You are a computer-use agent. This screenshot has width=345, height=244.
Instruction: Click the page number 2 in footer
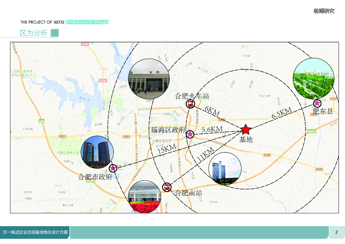click(337, 232)
